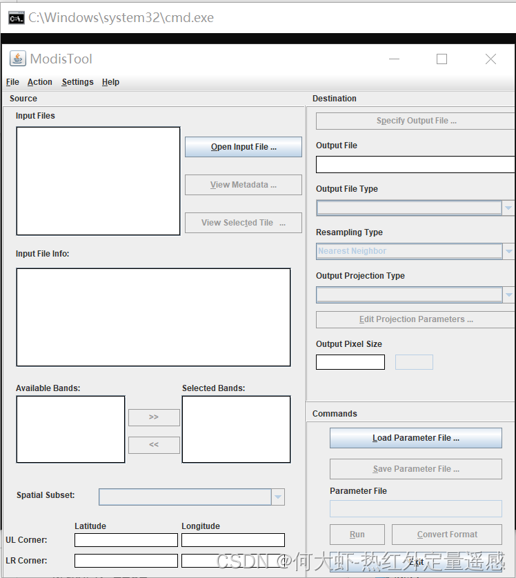Image resolution: width=516 pixels, height=578 pixels.
Task: Click the Input File Info area
Action: (x=153, y=317)
